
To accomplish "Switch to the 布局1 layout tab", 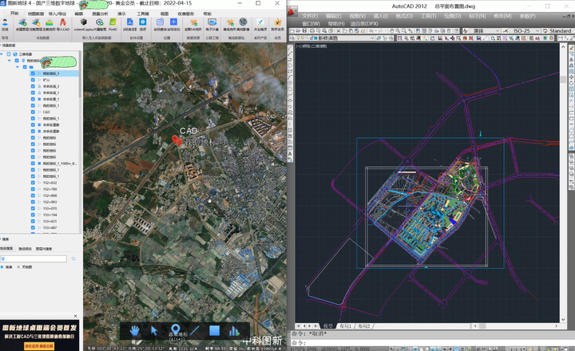I will [346, 325].
